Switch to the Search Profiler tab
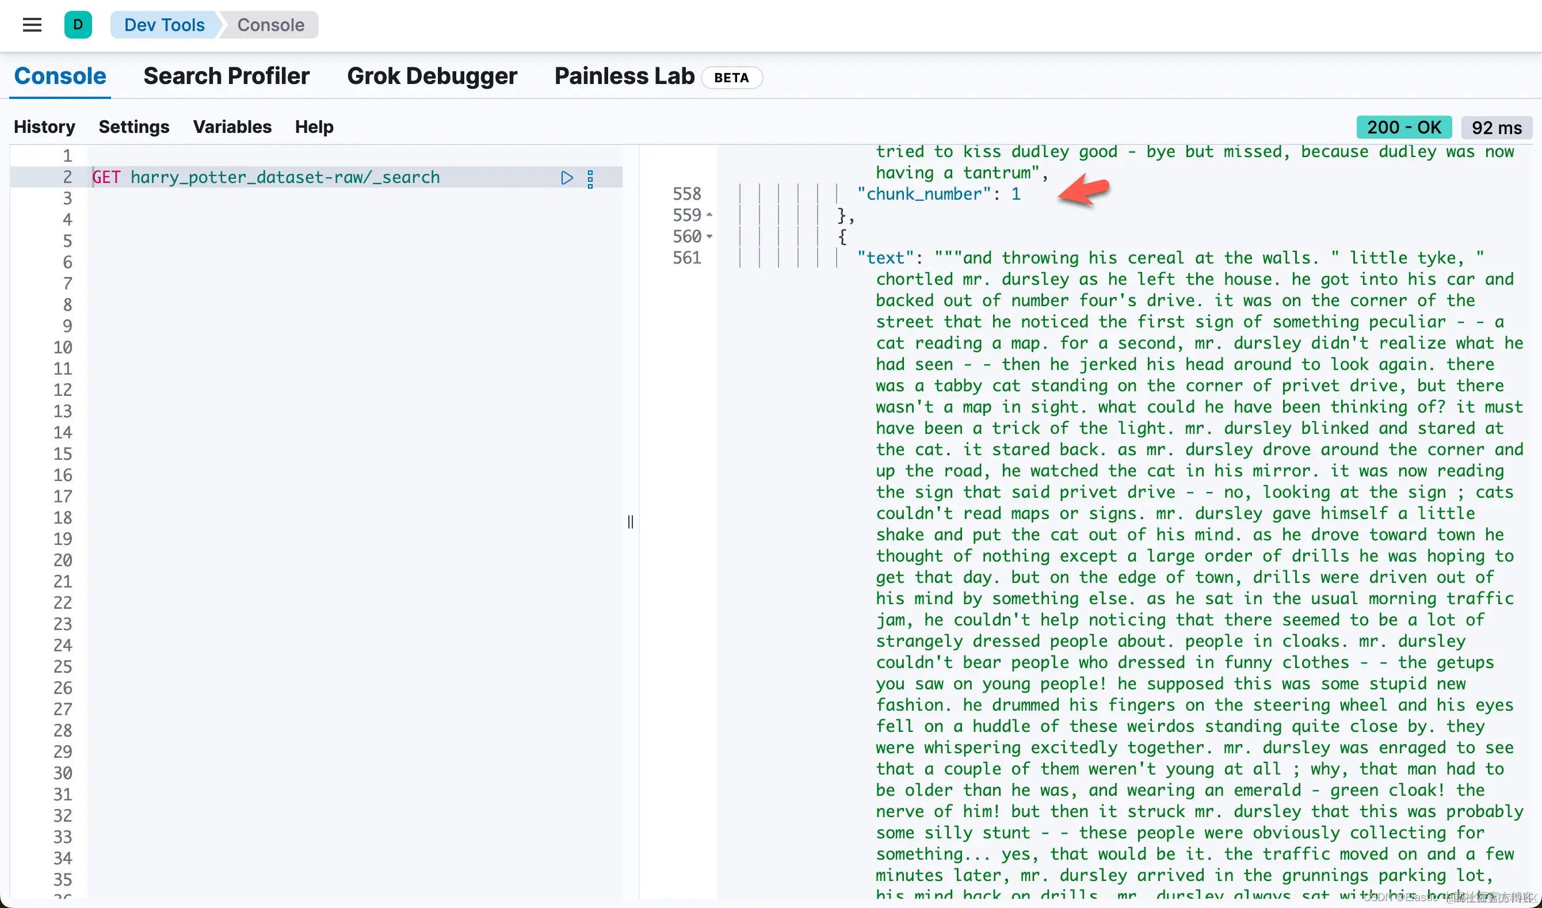 226,77
